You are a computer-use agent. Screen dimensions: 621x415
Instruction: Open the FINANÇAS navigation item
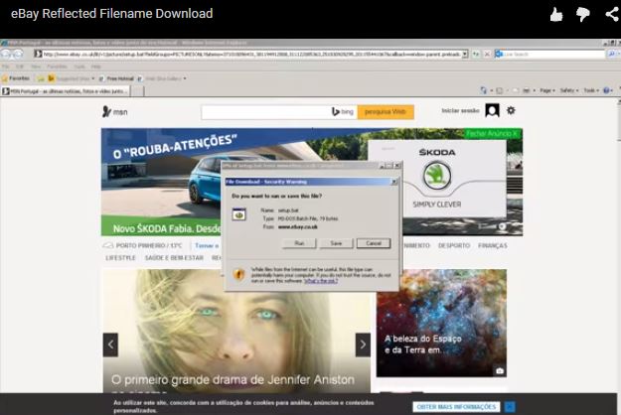[x=492, y=245]
